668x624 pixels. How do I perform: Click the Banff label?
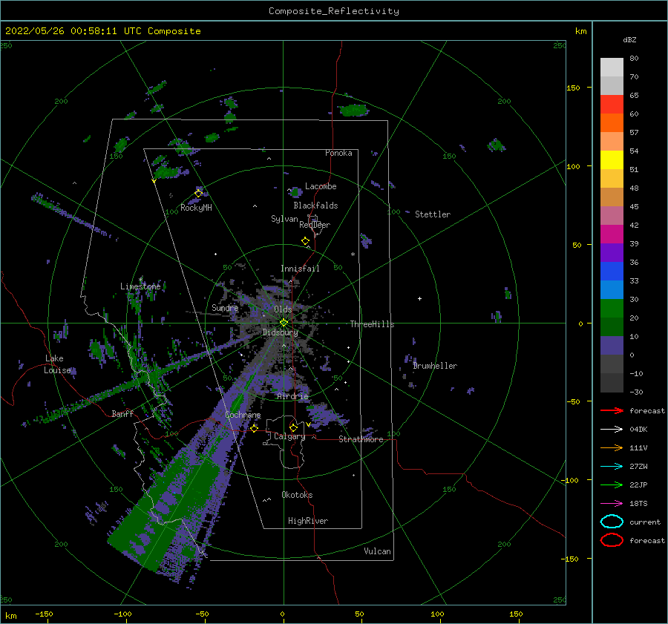tap(122, 413)
